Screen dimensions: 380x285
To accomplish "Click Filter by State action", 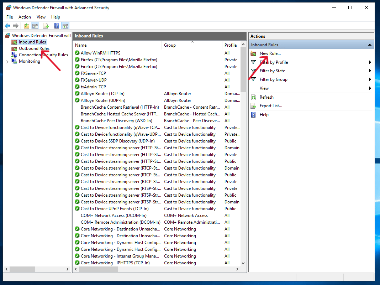I will (272, 71).
